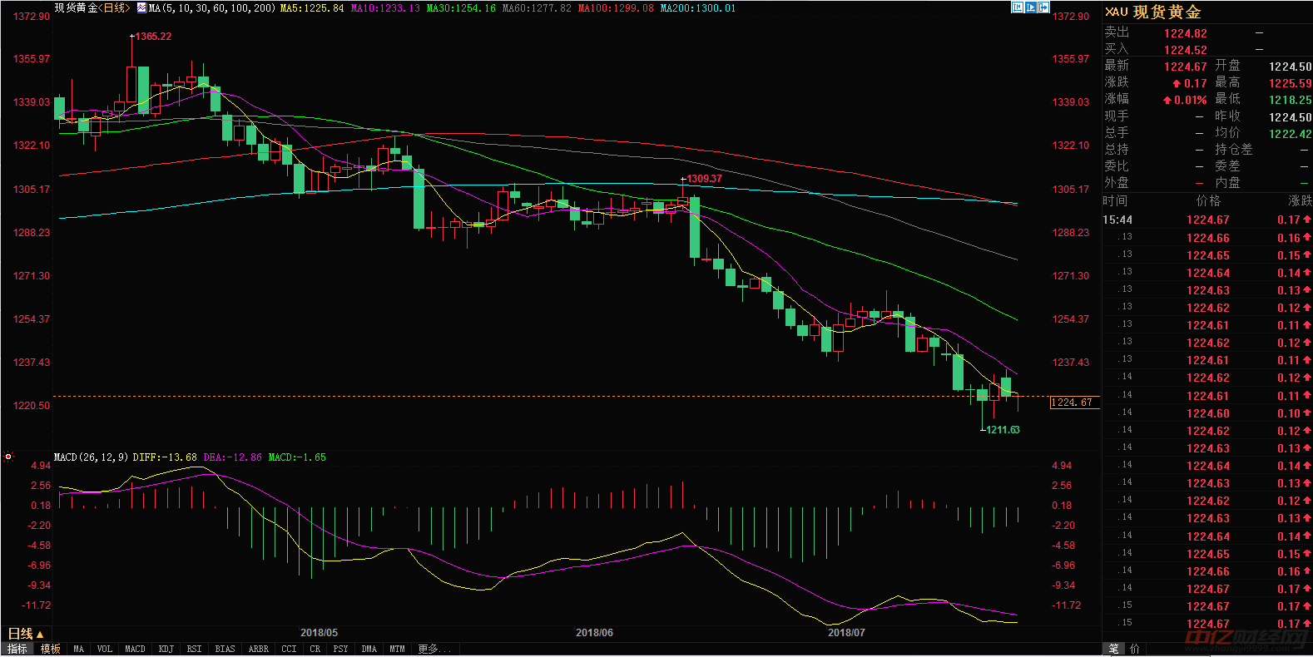The width and height of the screenshot is (1313, 657).
Task: Click the third chart layout icon at top
Action: pos(1043,7)
